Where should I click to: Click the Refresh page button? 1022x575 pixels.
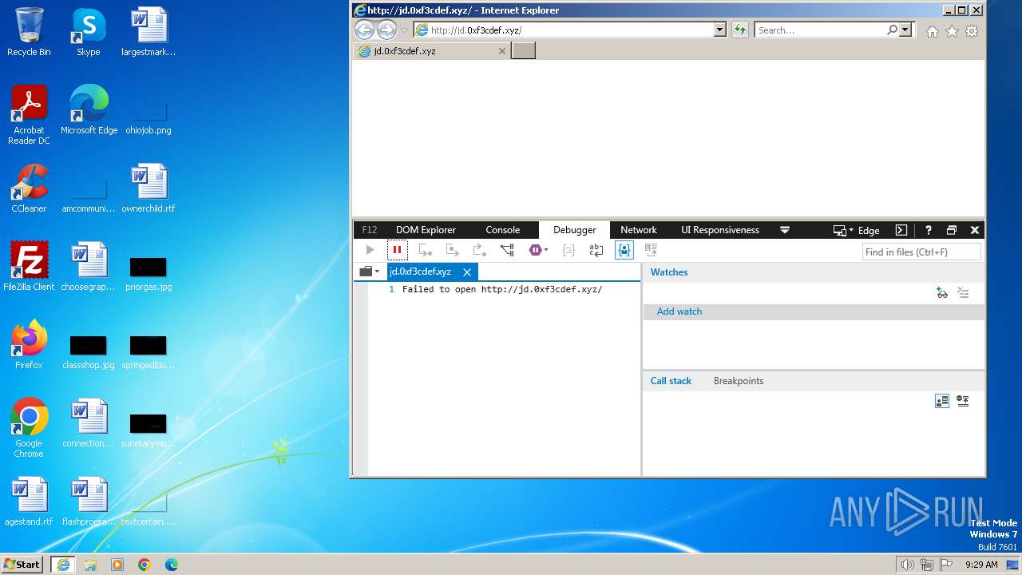click(x=740, y=30)
